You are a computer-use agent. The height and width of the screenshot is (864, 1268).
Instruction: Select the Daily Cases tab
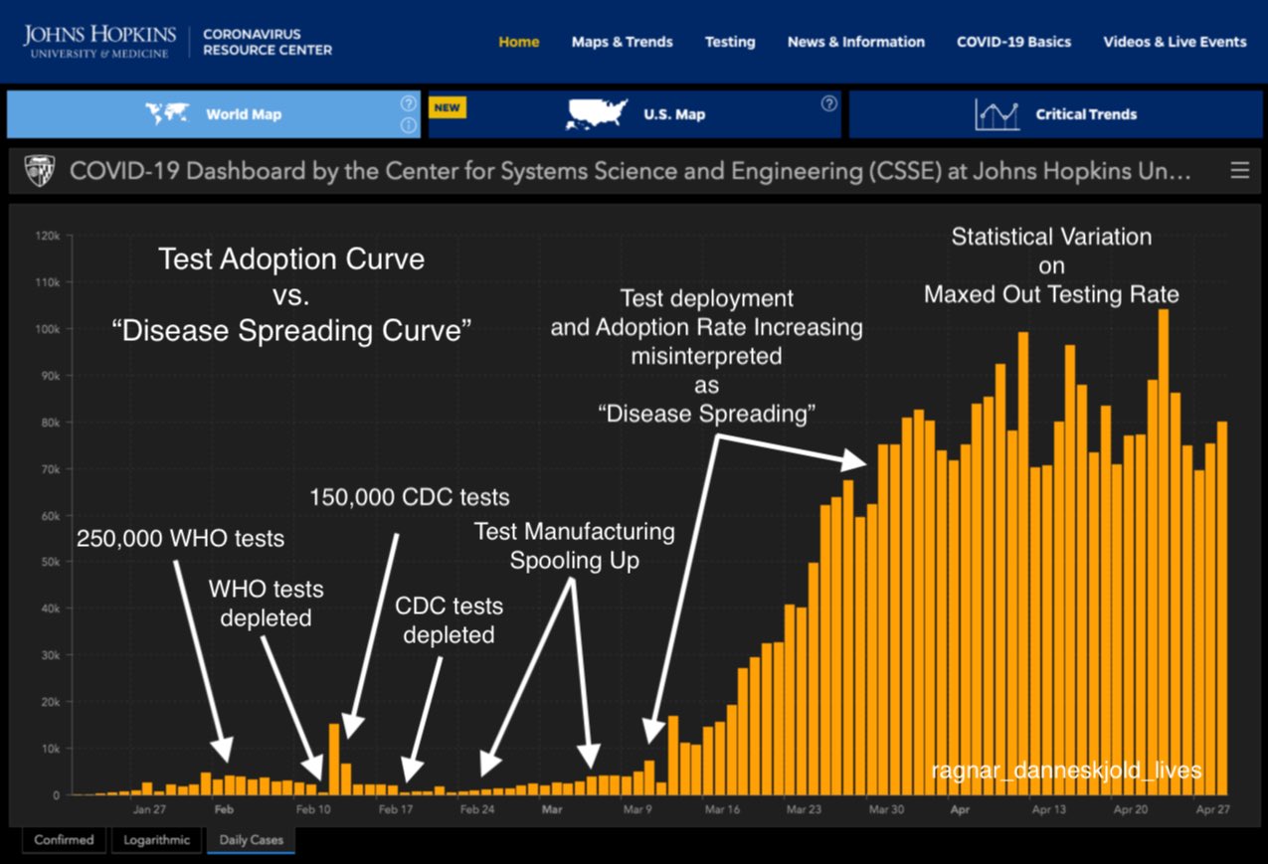pos(251,840)
